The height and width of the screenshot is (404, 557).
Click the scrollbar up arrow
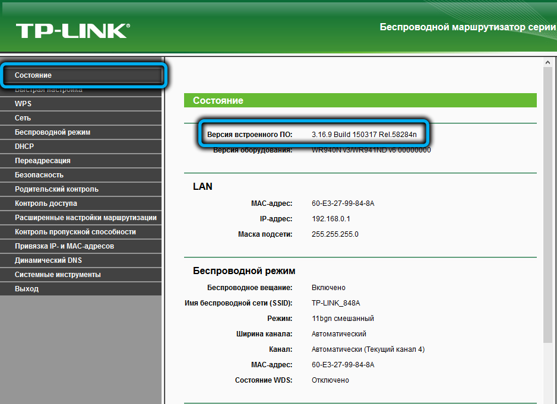pyautogui.click(x=548, y=62)
